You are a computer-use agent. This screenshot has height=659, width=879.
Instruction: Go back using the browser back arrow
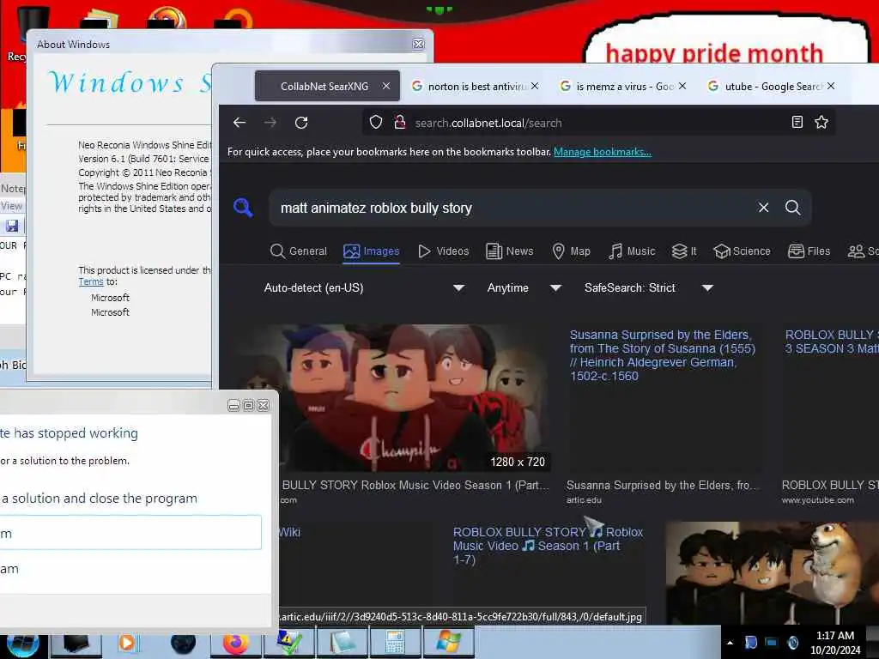point(239,122)
